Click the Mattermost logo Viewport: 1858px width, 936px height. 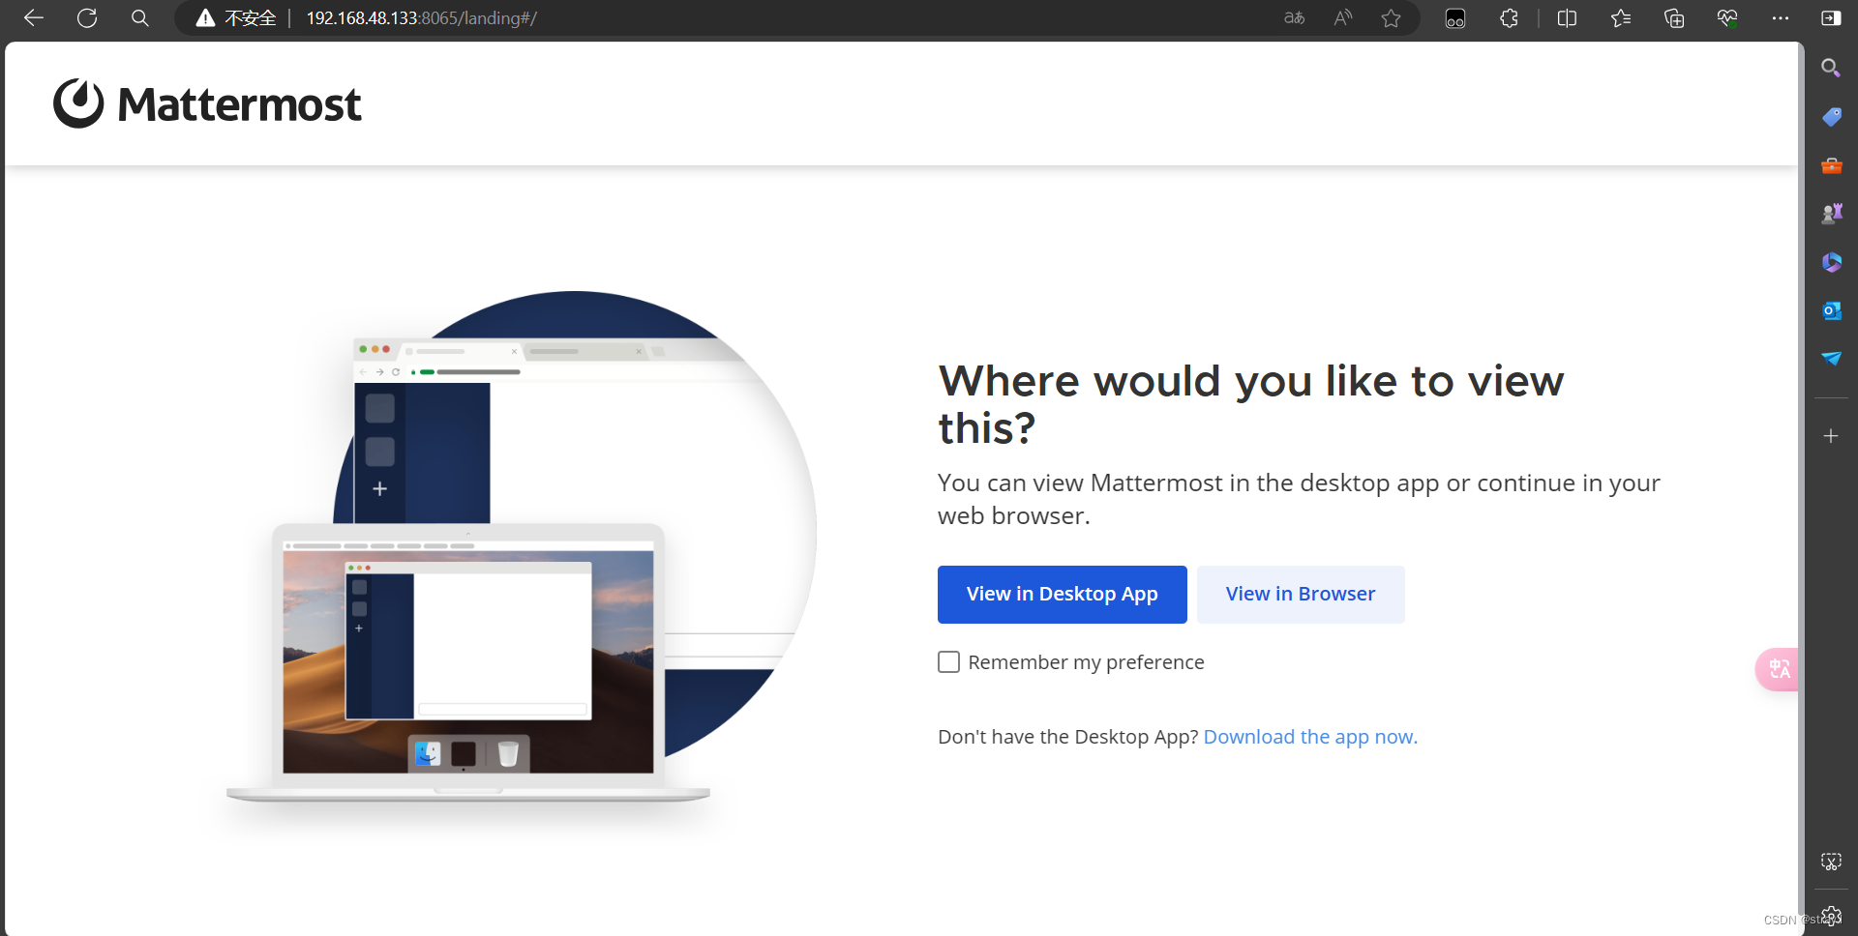pyautogui.click(x=207, y=103)
